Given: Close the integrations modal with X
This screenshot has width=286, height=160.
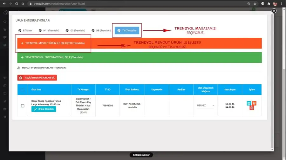Looking at the screenshot, I should coord(274,11).
